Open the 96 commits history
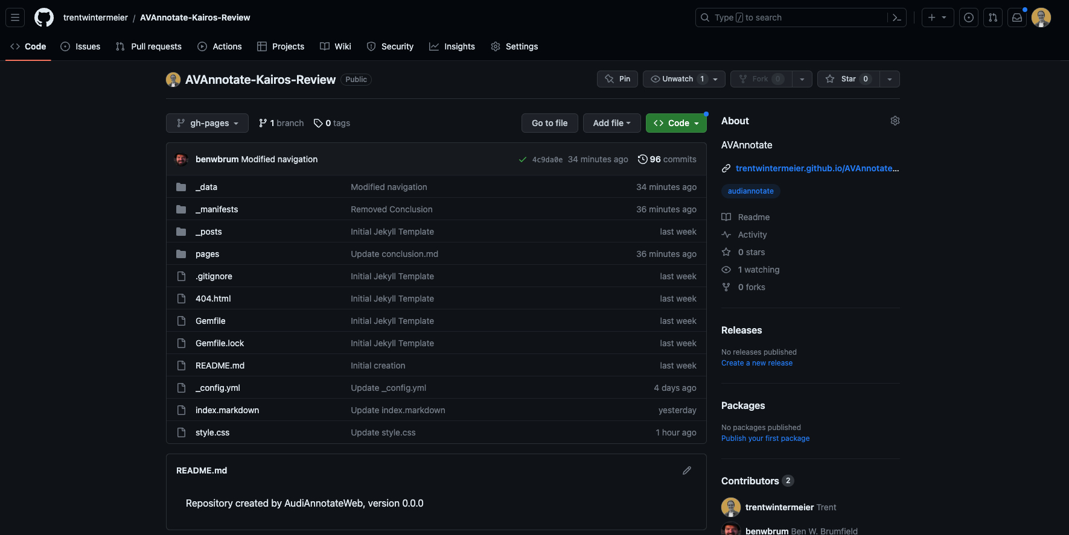The image size is (1069, 535). 667,159
